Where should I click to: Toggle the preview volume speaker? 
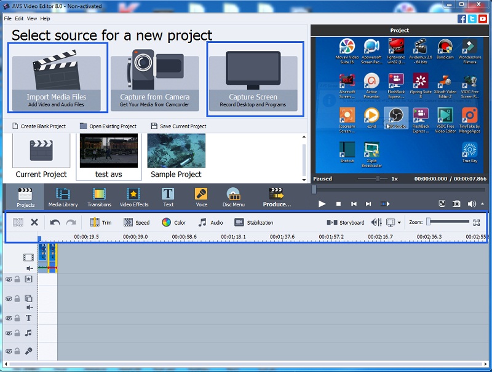pos(470,203)
